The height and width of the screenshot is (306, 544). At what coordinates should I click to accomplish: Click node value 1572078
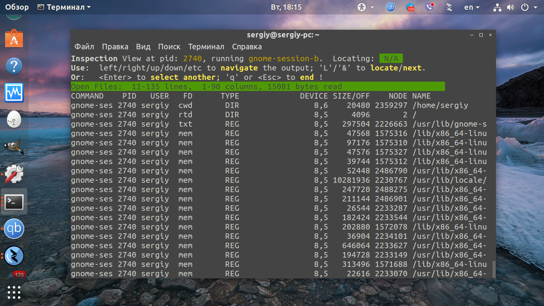[x=391, y=227]
